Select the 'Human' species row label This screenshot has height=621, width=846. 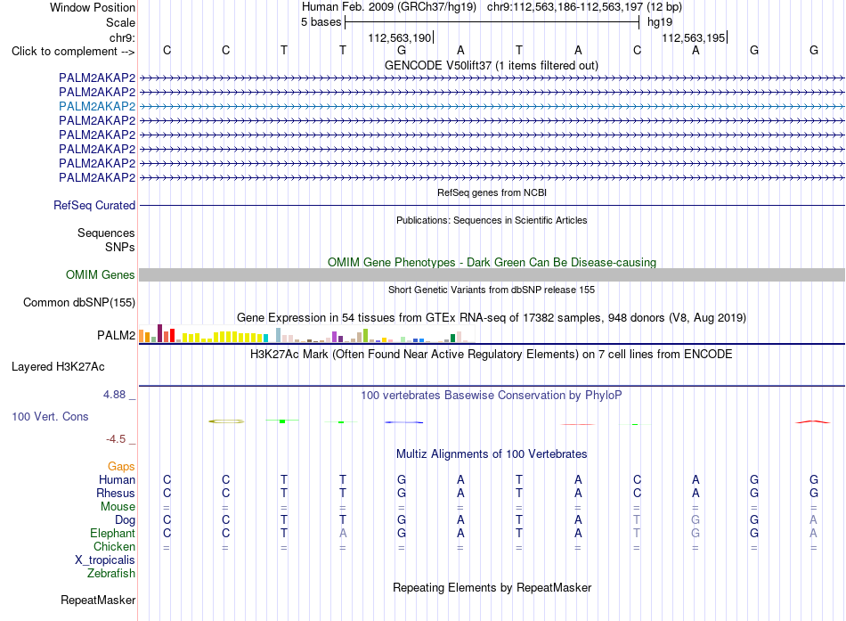coord(117,479)
